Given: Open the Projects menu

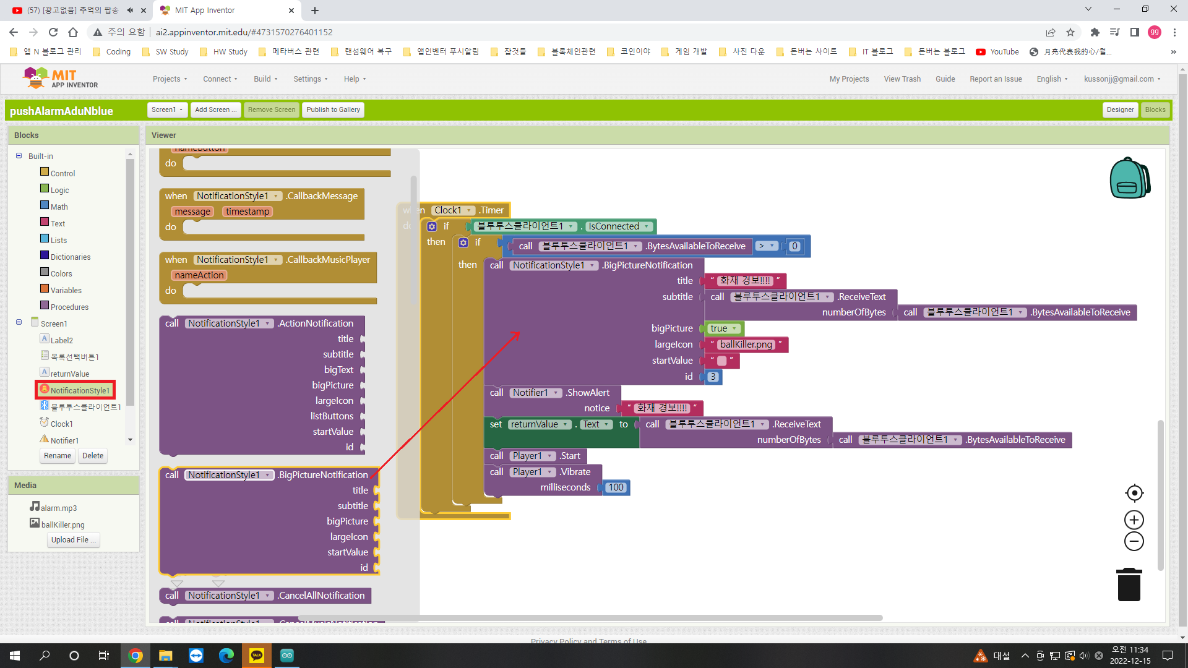Looking at the screenshot, I should pos(170,79).
